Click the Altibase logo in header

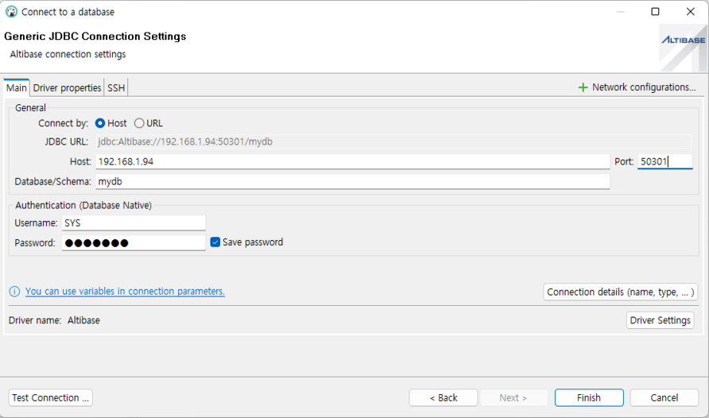tap(682, 41)
